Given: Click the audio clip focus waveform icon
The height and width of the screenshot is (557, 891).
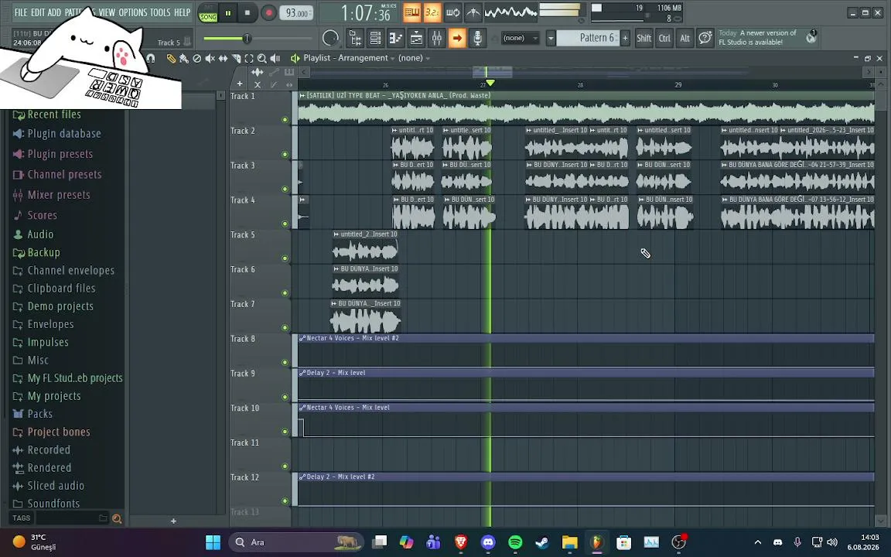Looking at the screenshot, I should click(x=257, y=72).
